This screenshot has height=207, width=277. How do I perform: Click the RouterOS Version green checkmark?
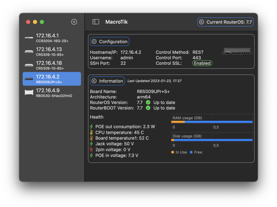[x=148, y=102]
